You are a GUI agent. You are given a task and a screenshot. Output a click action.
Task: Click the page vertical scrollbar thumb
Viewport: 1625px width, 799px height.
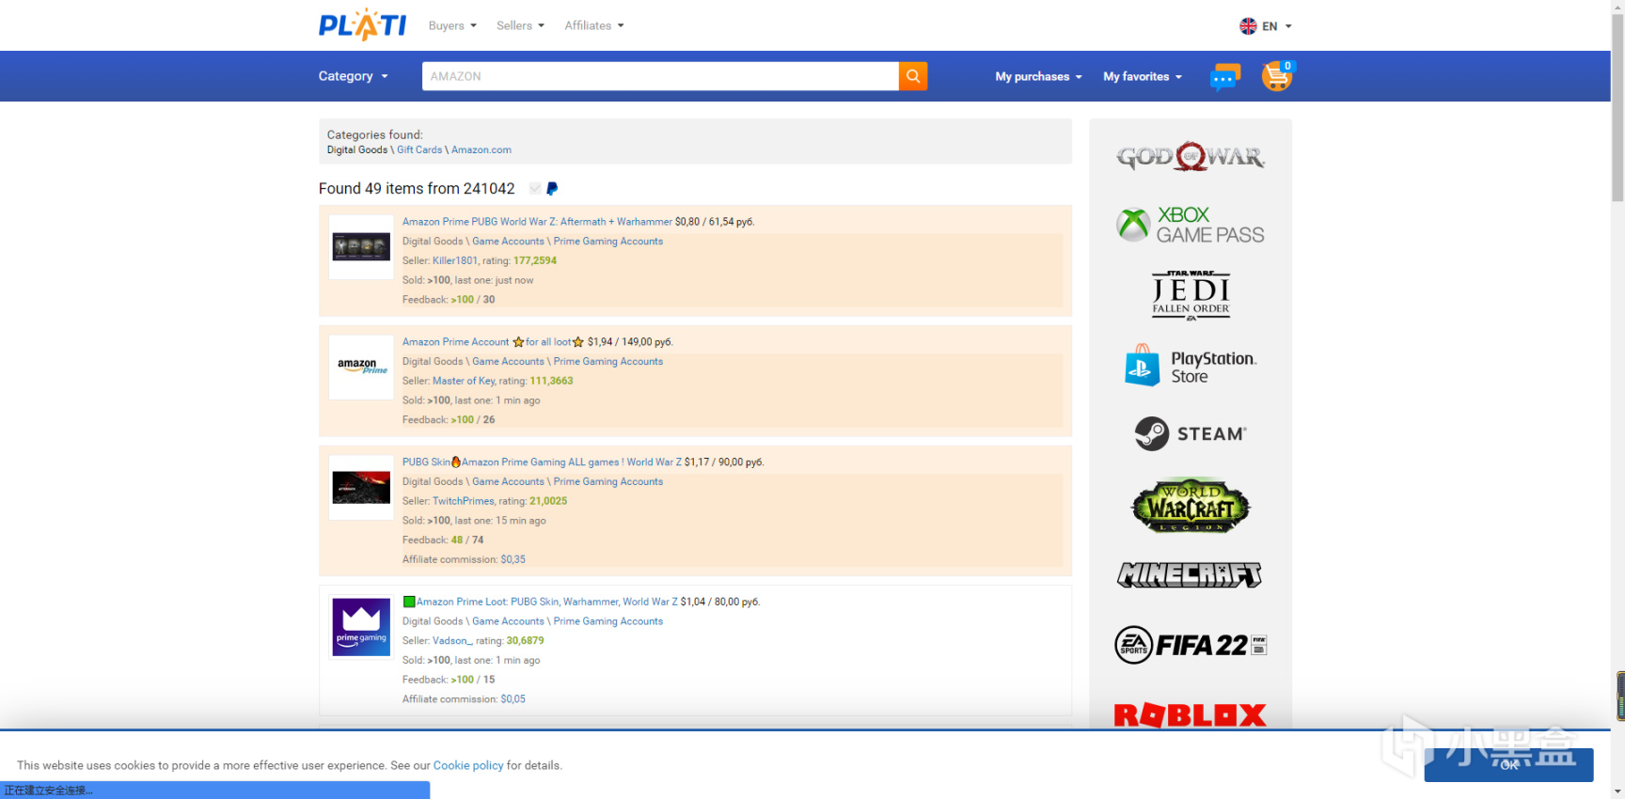click(x=1617, y=108)
